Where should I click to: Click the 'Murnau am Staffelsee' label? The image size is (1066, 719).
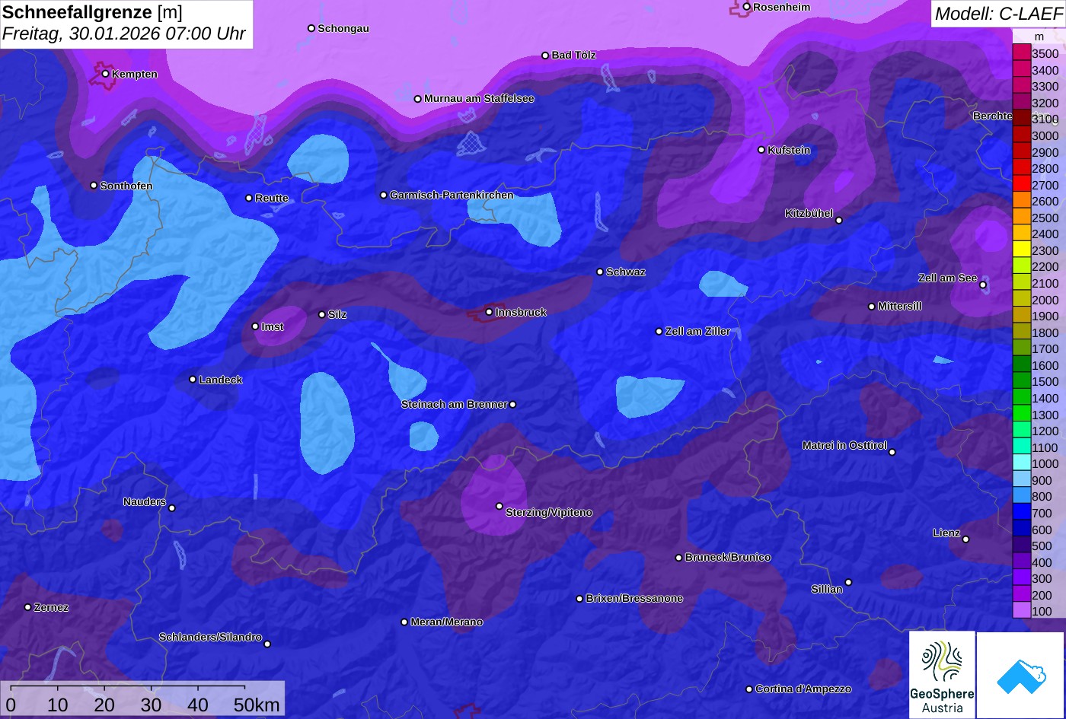[479, 99]
